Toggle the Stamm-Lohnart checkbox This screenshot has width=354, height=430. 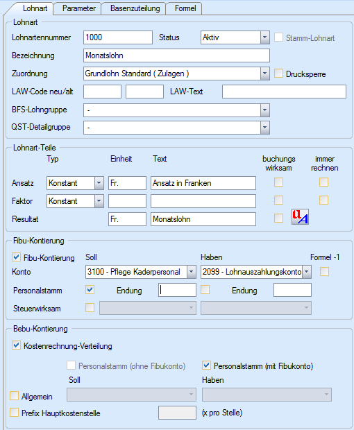point(278,37)
